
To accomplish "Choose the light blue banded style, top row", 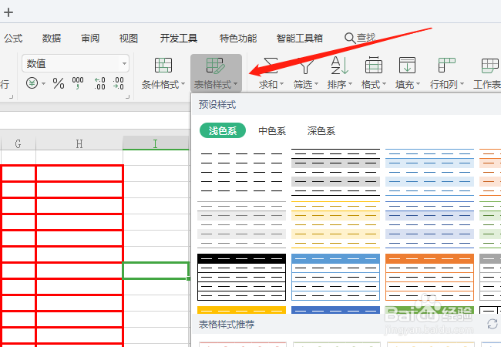I will pyautogui.click(x=429, y=172).
